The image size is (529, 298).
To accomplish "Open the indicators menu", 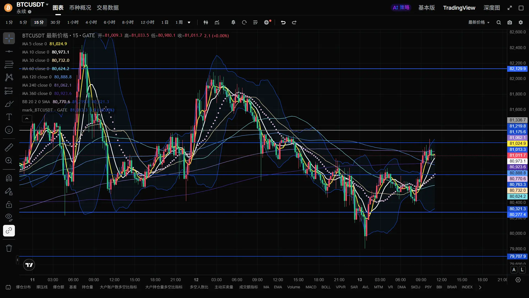I will coord(217,22).
